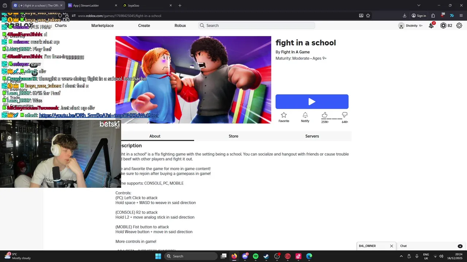Close the JoyaGoo browser tab
The width and height of the screenshot is (467, 262).
coord(171,5)
